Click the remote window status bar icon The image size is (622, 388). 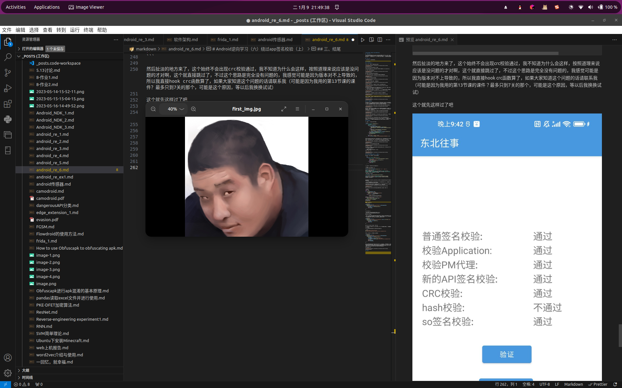tap(6, 384)
